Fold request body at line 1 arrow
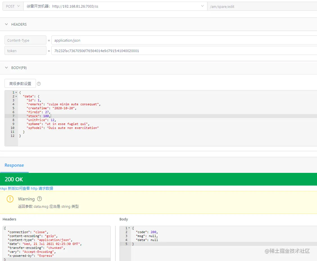The image size is (317, 261). point(16,92)
